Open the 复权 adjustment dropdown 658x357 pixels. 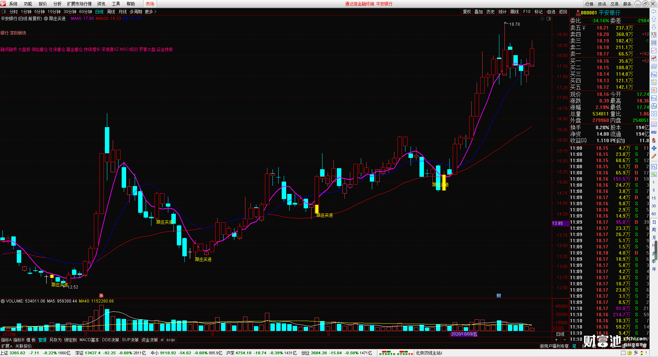[x=467, y=12]
